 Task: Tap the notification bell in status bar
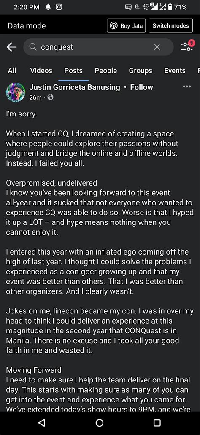(x=48, y=7)
